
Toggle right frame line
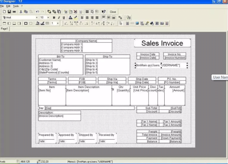(x=19, y=23)
